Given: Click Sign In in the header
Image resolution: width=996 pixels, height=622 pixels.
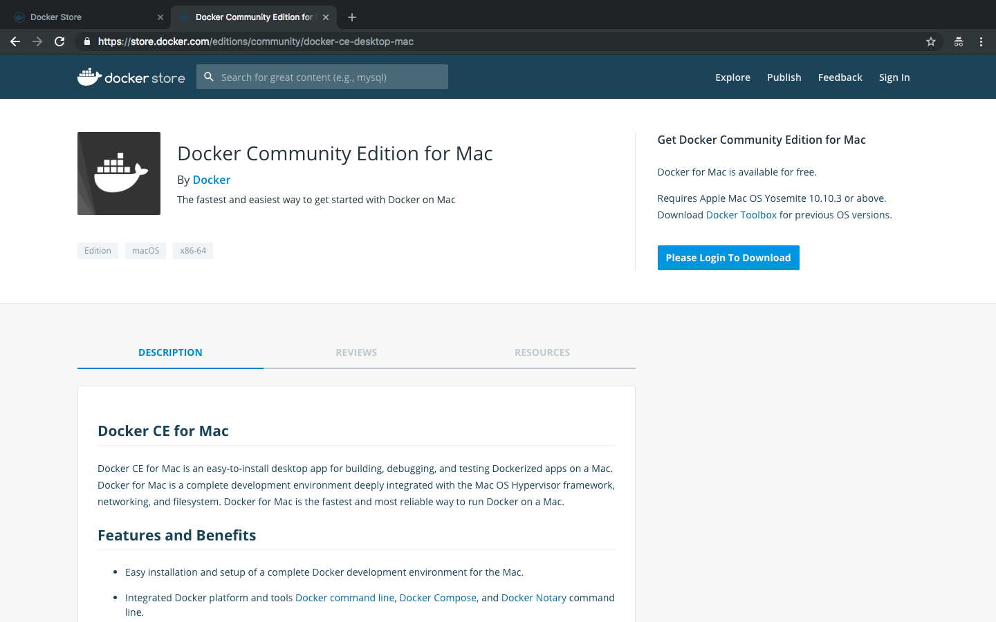Looking at the screenshot, I should (894, 77).
